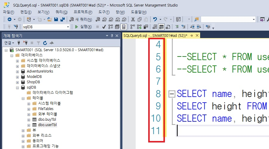Click the Database Engine Query icon

pyautogui.click(x=98, y=19)
